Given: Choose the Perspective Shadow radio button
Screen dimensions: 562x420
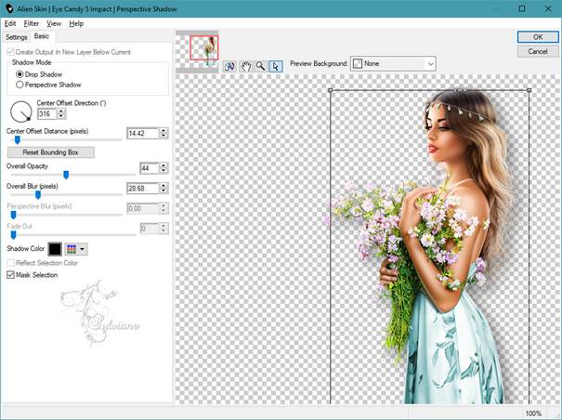Looking at the screenshot, I should (x=20, y=85).
